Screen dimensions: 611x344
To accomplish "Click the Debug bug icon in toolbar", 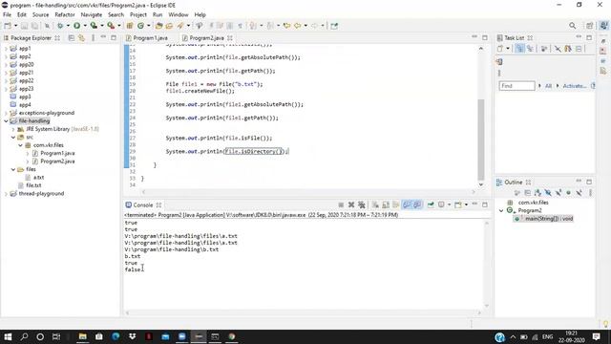I will pos(60,26).
